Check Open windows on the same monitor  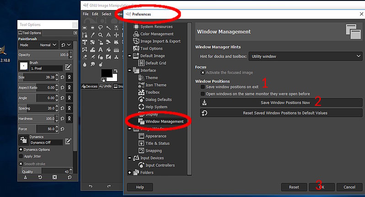click(x=203, y=94)
